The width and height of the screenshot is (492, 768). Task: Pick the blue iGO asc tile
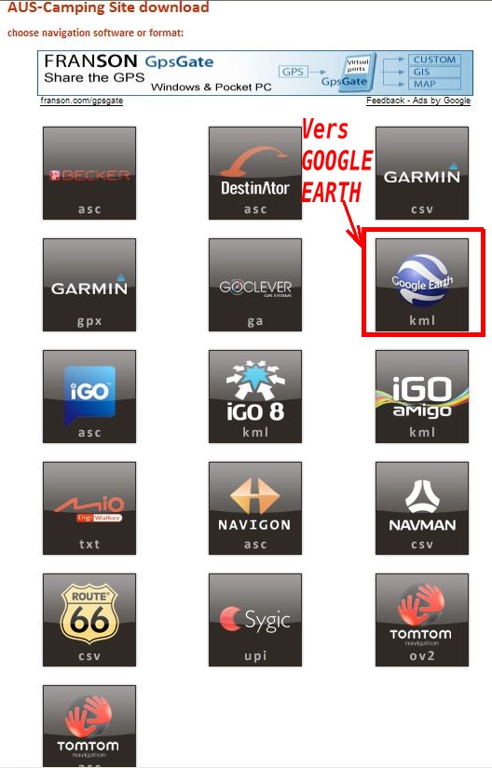(x=89, y=397)
